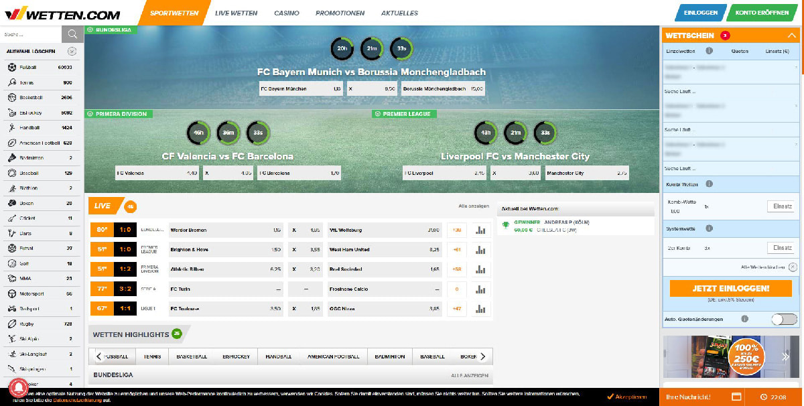Viewport: 804px width, 406px height.
Task: Click Systemwette 2er Kombi Einsatz field
Action: point(781,248)
